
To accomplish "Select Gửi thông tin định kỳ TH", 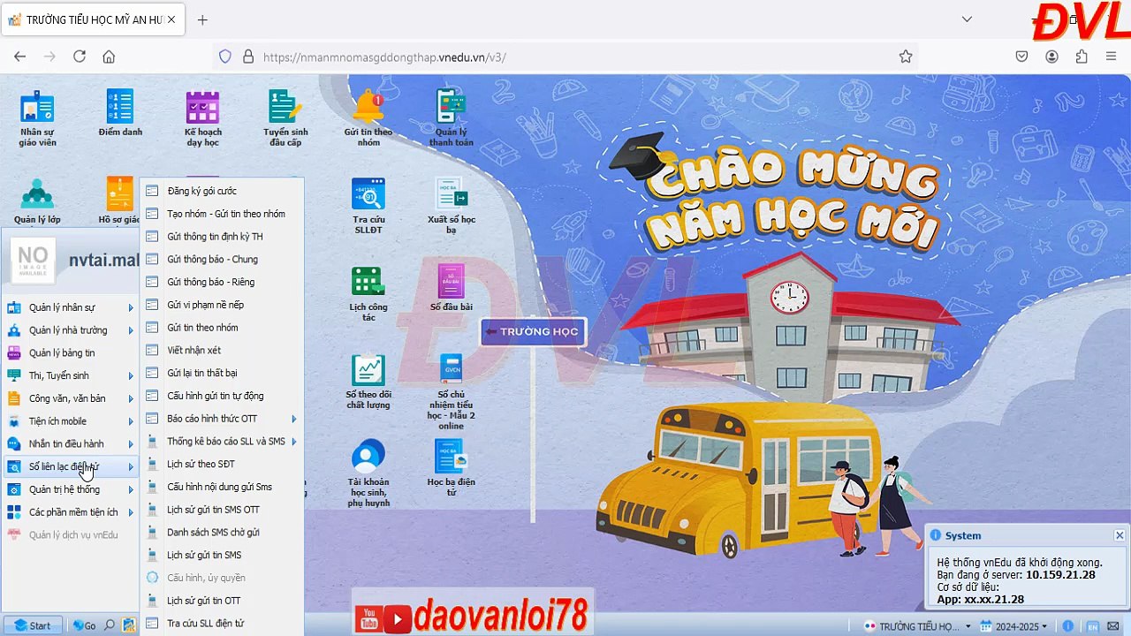I will (x=222, y=237).
